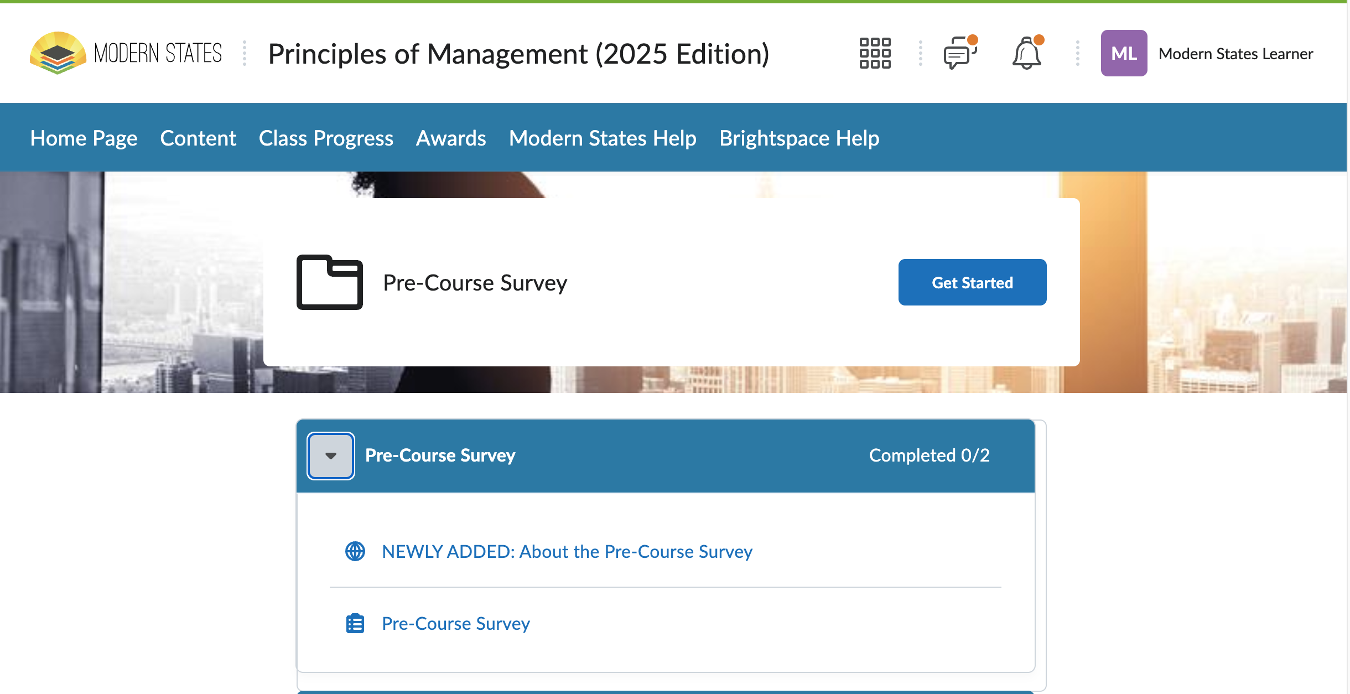Click the ML user avatar
The image size is (1350, 694).
click(1124, 53)
